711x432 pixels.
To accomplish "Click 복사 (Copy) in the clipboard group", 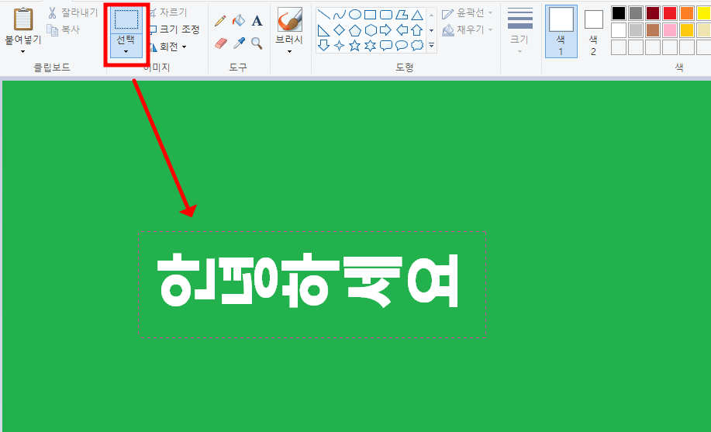I will click(64, 30).
